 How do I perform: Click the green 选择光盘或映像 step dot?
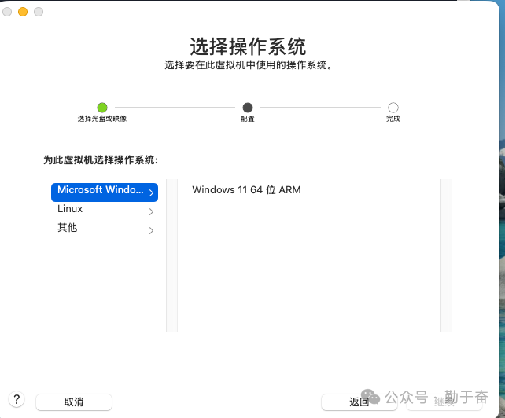click(x=102, y=108)
